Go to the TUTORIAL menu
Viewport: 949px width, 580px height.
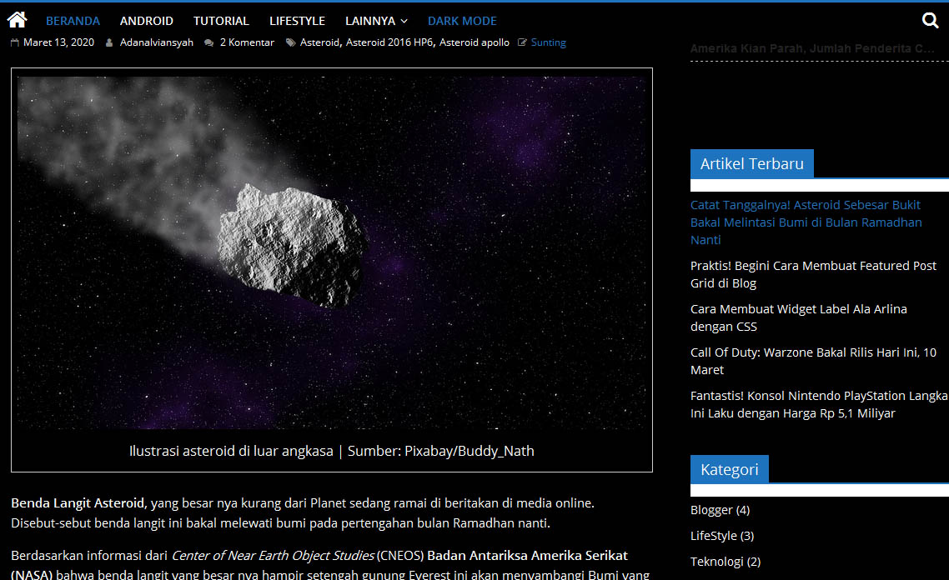[221, 21]
